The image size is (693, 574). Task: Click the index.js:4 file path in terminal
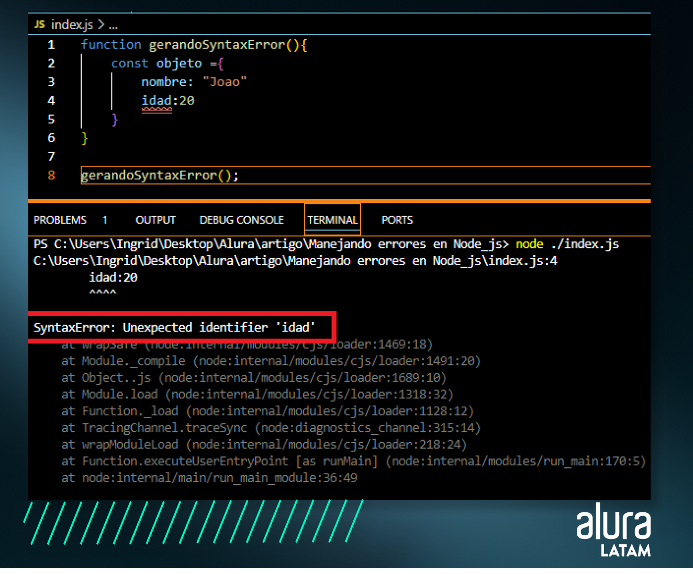(295, 261)
